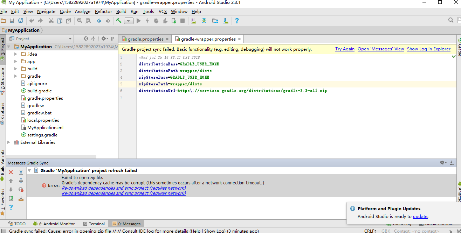
Task: Open the AVD Manager icon
Action: tap(193, 21)
